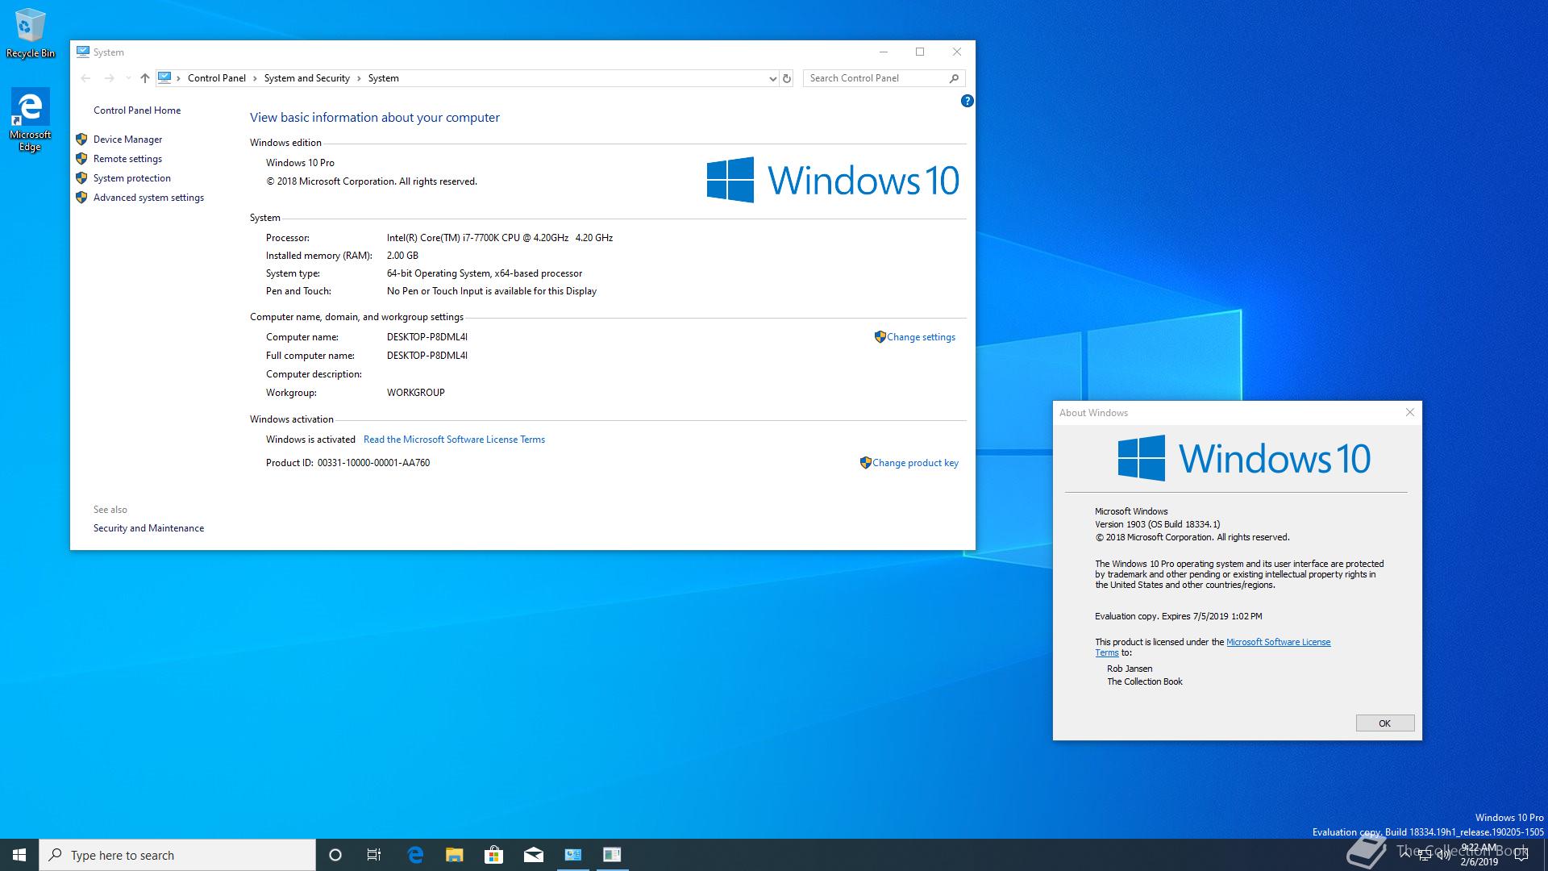
Task: Open the Recycle Bin desktop icon
Action: 31,34
